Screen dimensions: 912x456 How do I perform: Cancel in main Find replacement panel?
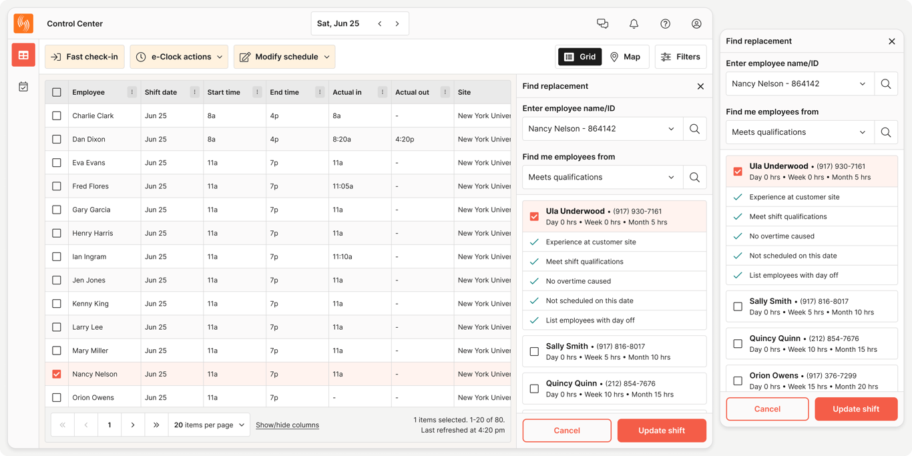(567, 431)
